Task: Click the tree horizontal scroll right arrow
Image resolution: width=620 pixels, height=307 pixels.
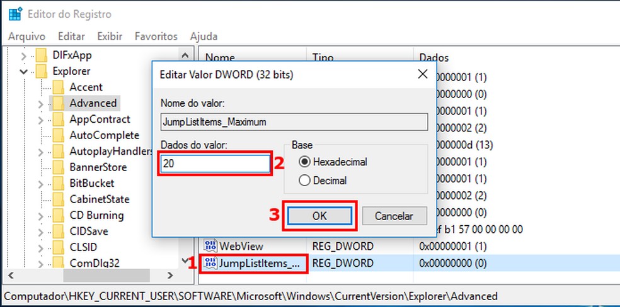Action: (x=170, y=275)
